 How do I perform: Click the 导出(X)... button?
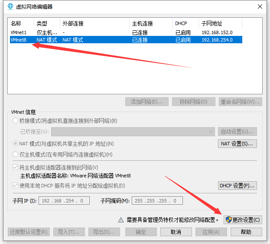tap(104, 232)
